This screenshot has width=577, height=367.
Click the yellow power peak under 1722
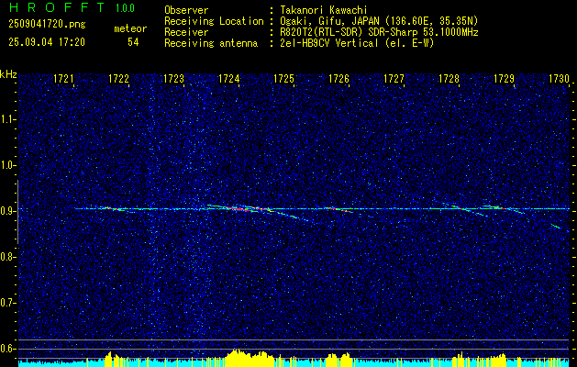pos(114,360)
